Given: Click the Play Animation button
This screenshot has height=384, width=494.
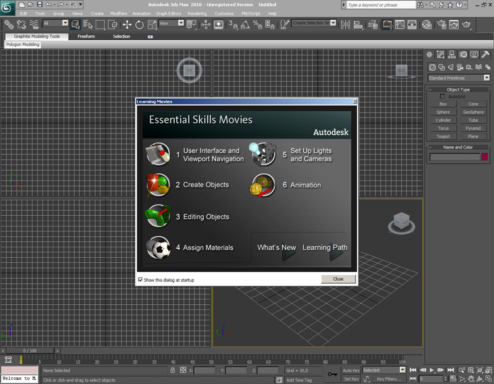Looking at the screenshot, I should pyautogui.click(x=432, y=370).
